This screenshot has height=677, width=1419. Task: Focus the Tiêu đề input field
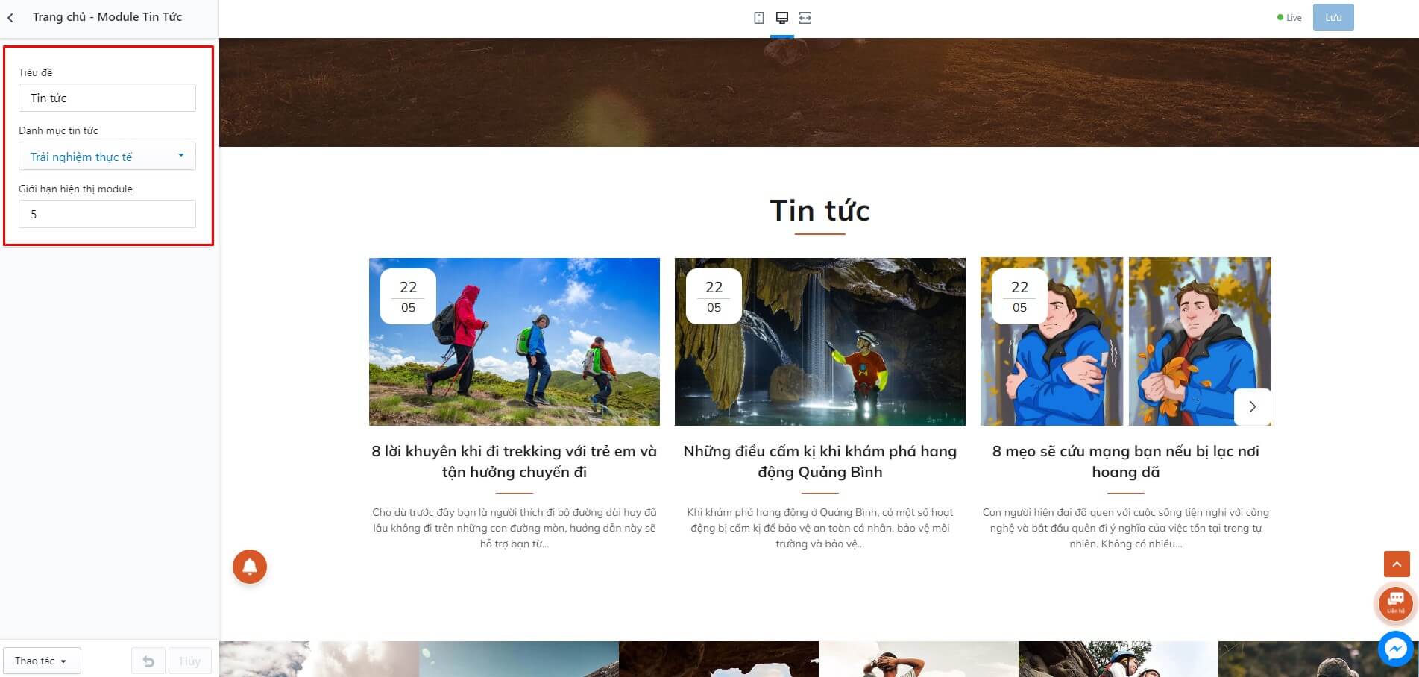click(107, 98)
